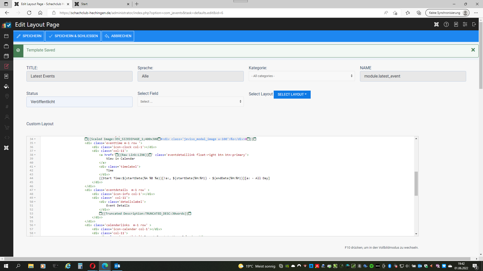
Task: Click the NAME field module.latest_event
Action: point(413,76)
